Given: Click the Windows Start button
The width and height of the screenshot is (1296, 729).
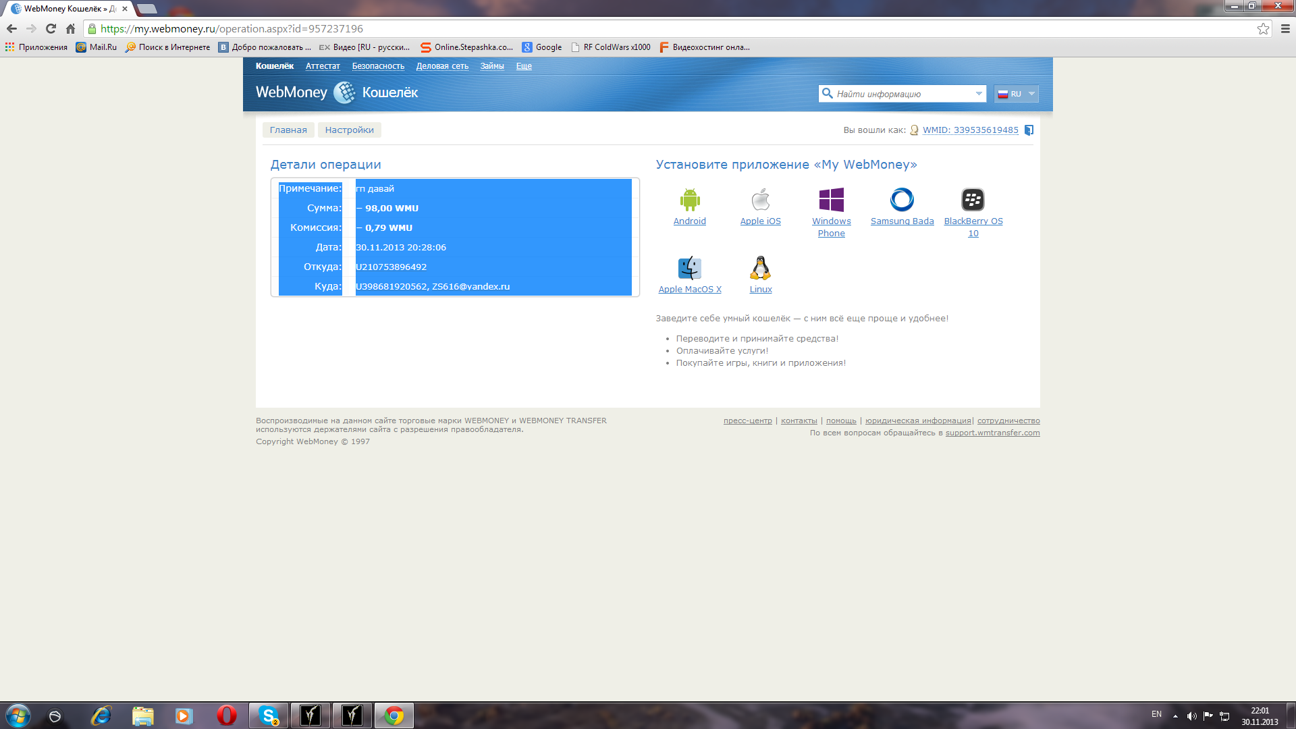Looking at the screenshot, I should tap(18, 715).
